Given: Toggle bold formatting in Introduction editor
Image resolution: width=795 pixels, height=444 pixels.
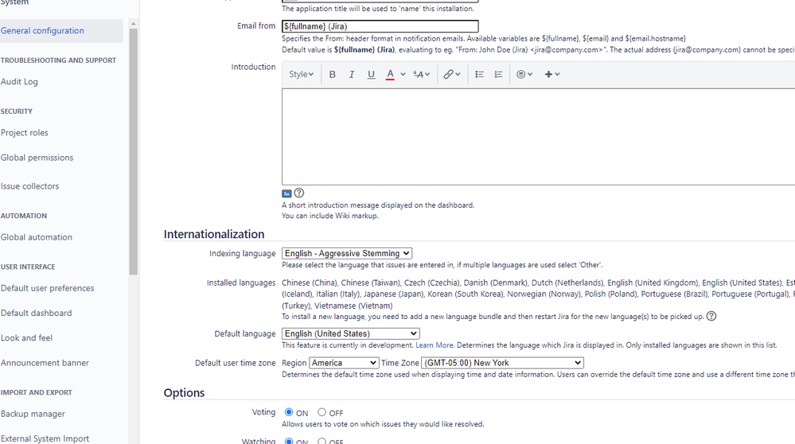Looking at the screenshot, I should click(332, 75).
